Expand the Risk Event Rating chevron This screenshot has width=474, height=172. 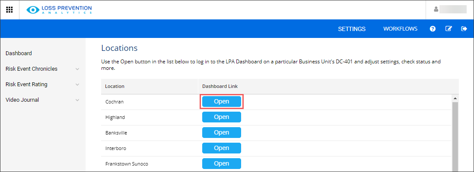pos(77,85)
